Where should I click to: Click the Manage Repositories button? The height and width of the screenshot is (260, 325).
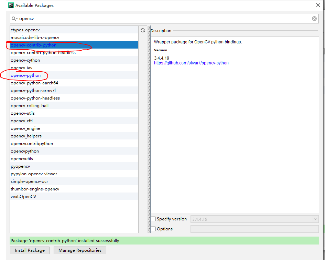[x=80, y=250]
